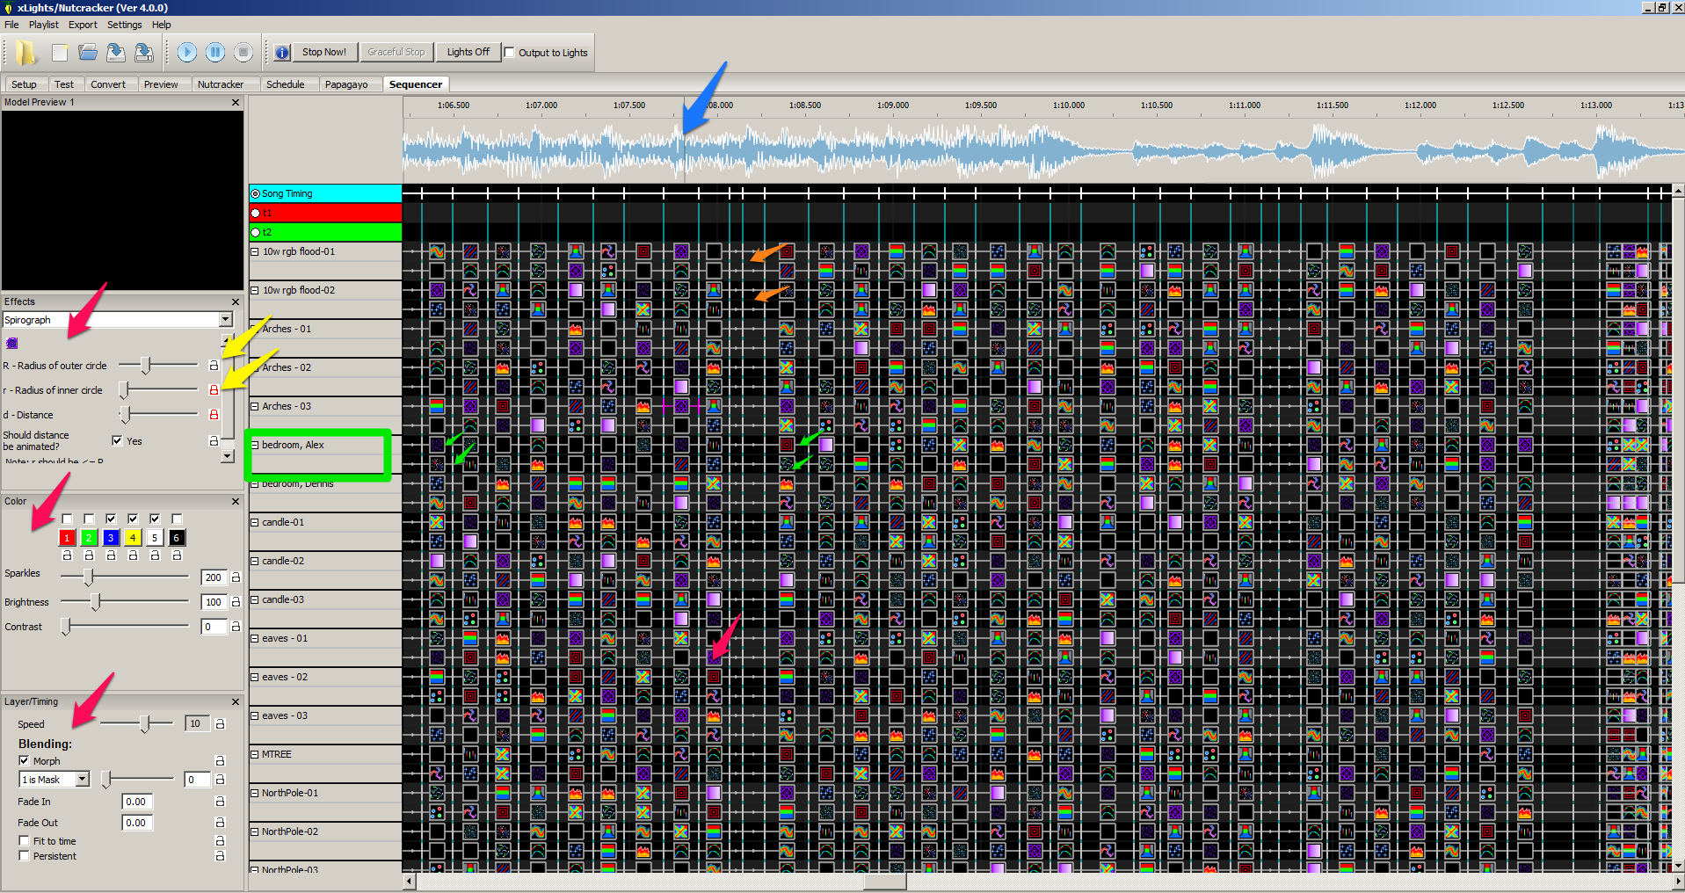This screenshot has width=1685, height=893.
Task: Select the t1 timing track radio button
Action: (x=256, y=213)
